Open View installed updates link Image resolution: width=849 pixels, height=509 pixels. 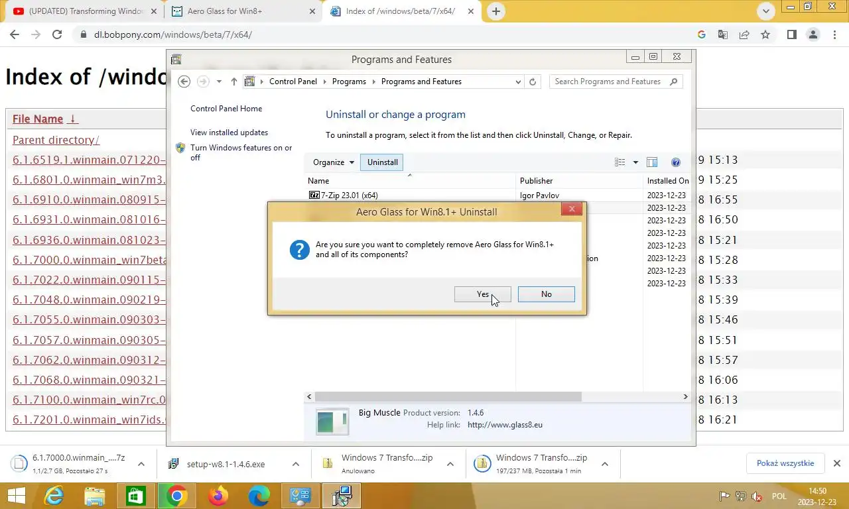coord(229,133)
